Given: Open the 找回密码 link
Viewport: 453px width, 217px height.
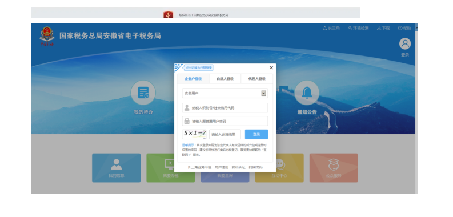Looking at the screenshot, I should pyautogui.click(x=256, y=167).
